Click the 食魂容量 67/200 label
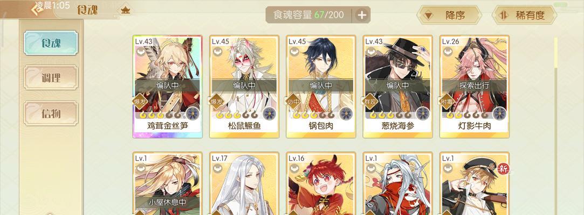The image size is (584, 215). click(x=308, y=15)
